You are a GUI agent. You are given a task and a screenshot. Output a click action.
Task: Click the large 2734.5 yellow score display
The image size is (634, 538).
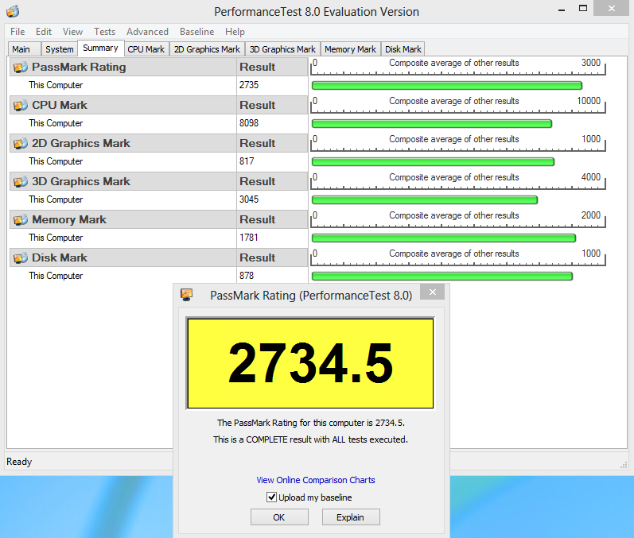point(310,363)
